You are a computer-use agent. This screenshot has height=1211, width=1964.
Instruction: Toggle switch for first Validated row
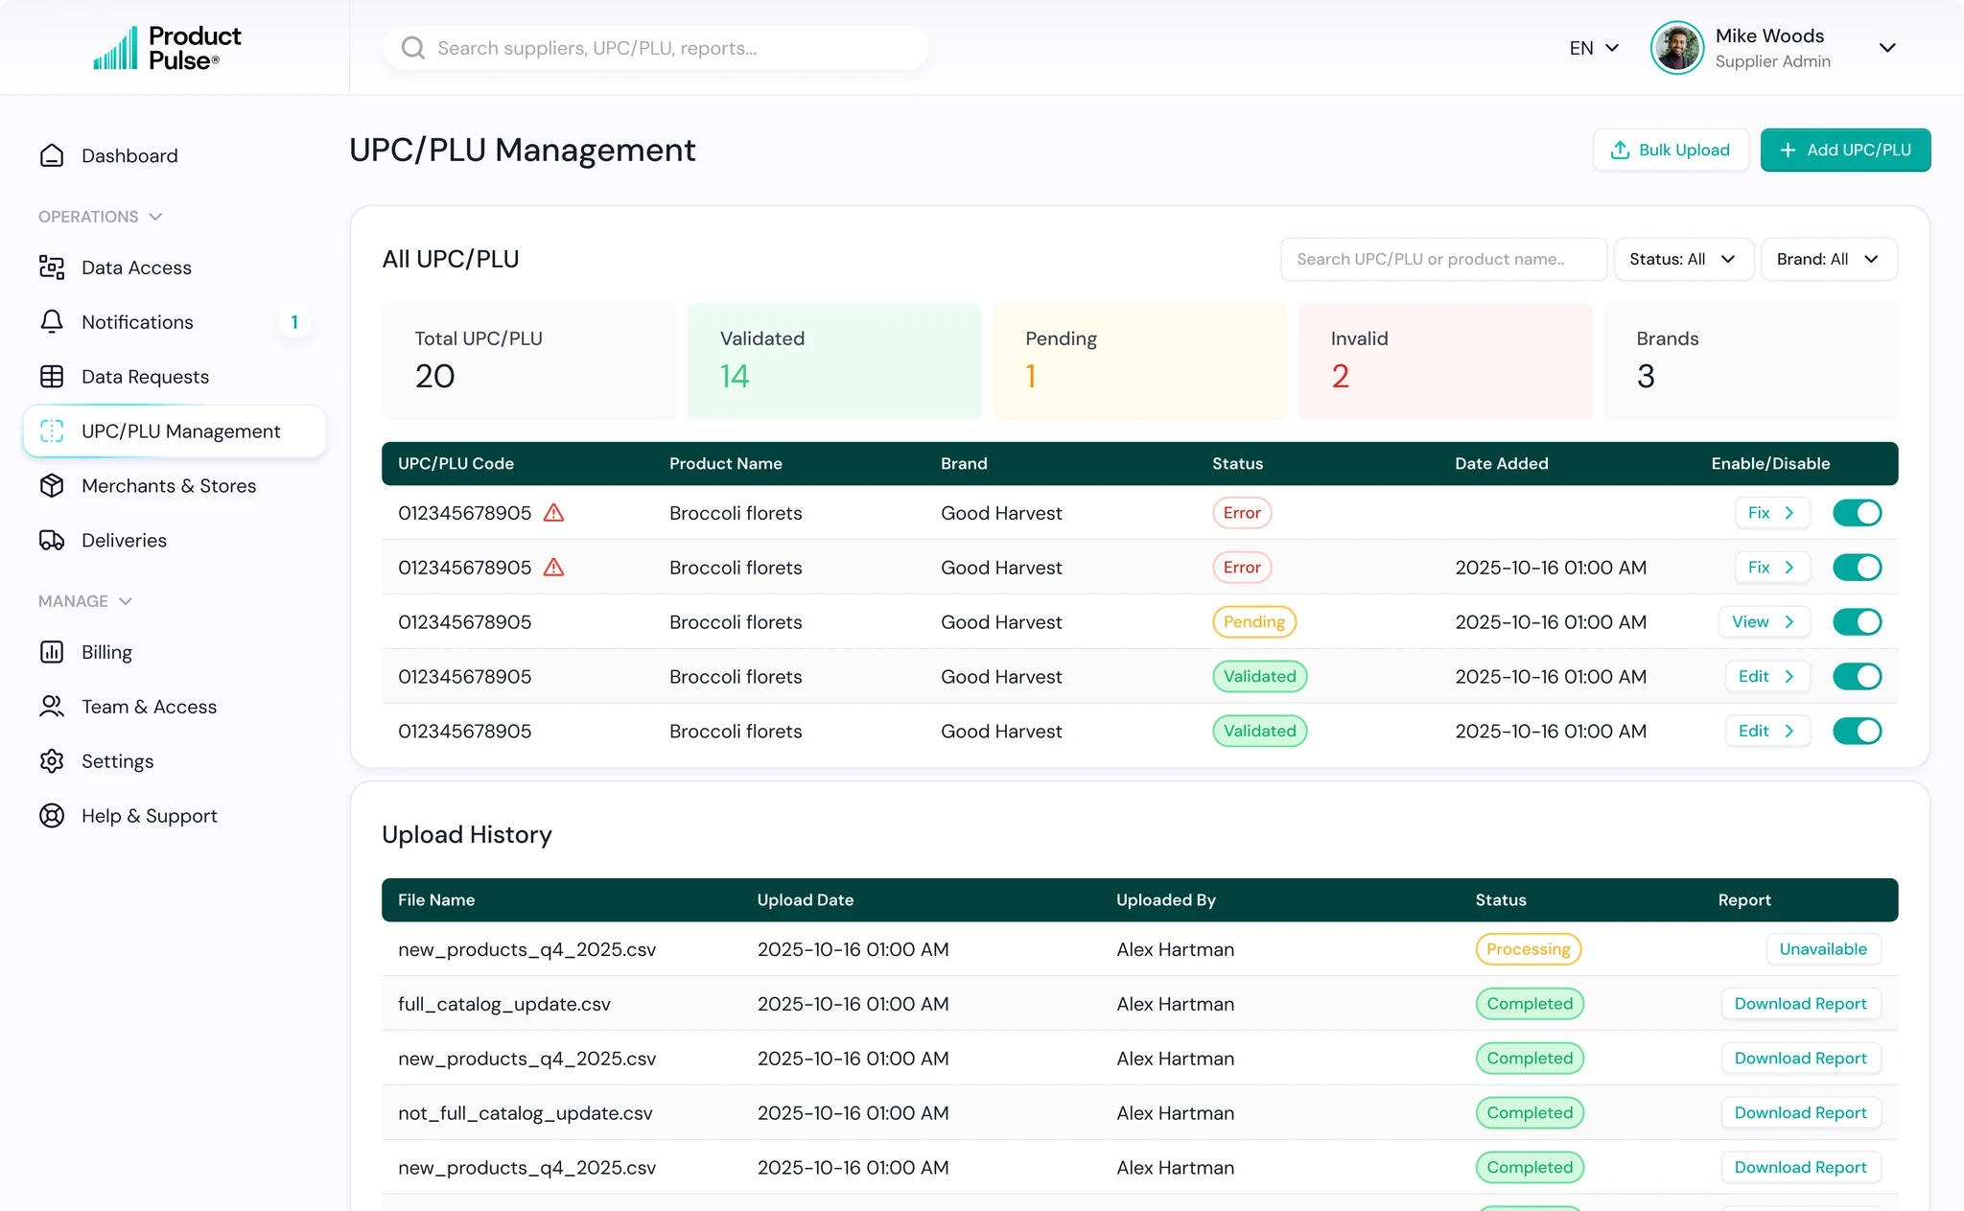tap(1857, 677)
